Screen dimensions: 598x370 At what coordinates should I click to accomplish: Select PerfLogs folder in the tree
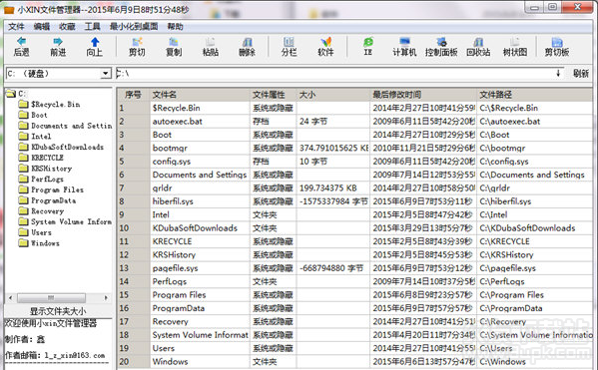pos(47,179)
